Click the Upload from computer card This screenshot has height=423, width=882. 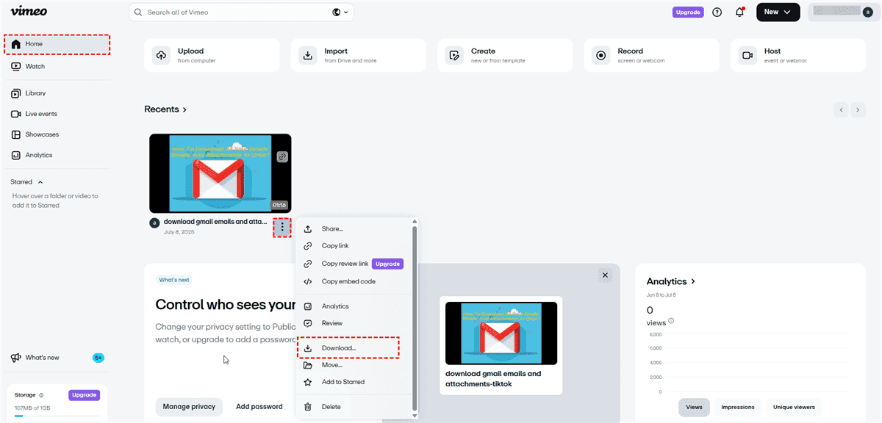212,55
